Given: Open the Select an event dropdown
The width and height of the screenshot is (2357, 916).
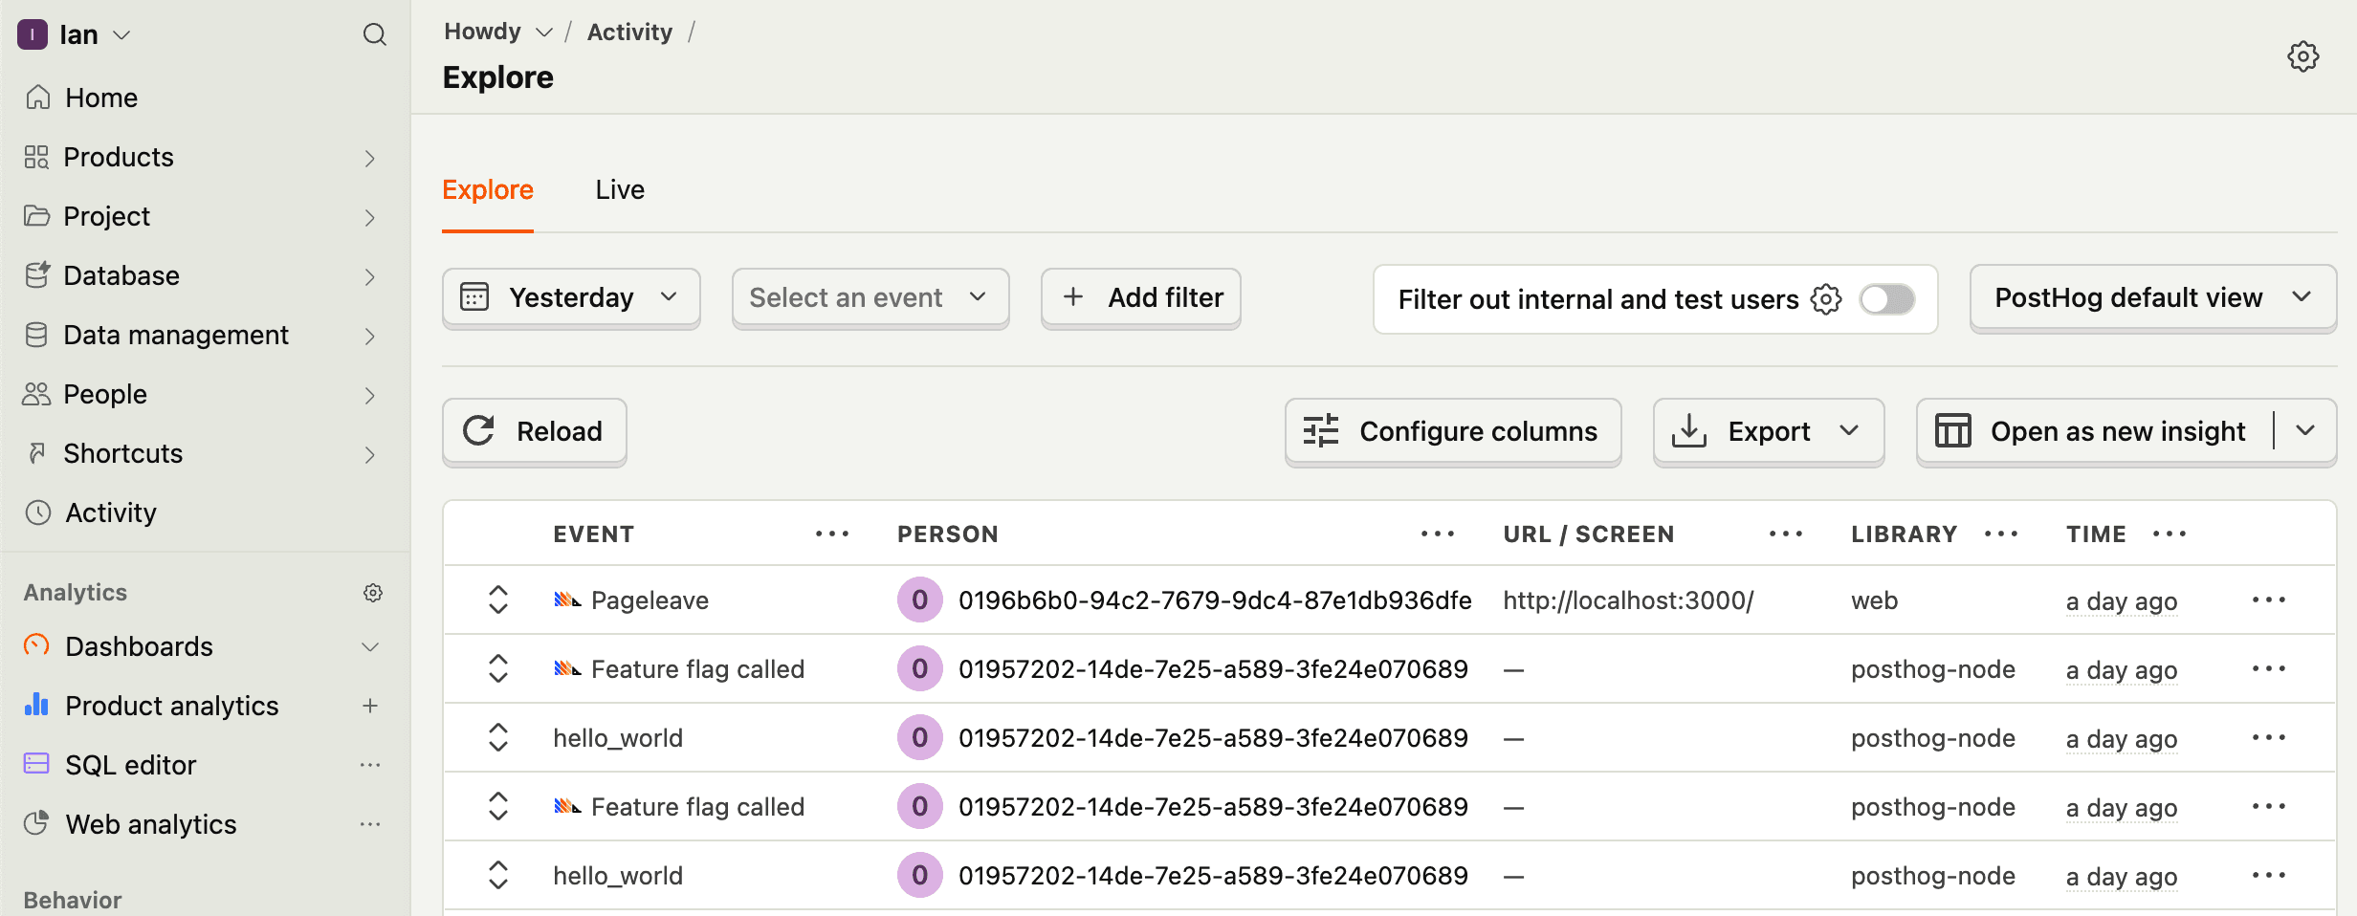Looking at the screenshot, I should point(870,298).
